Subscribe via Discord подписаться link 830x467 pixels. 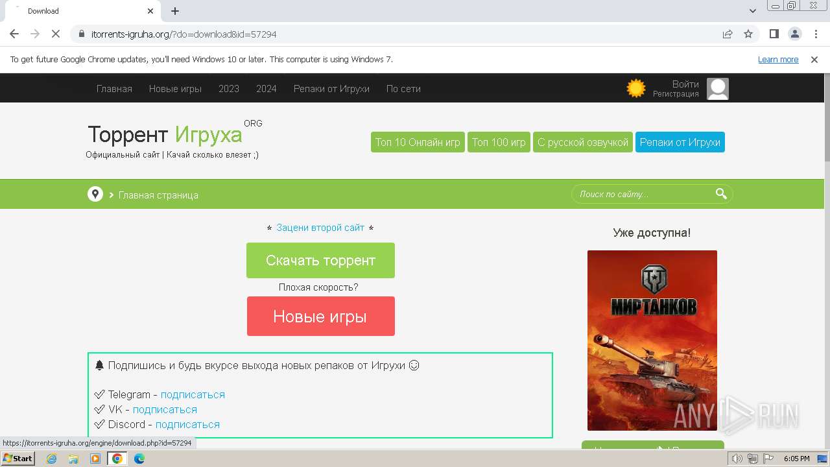187,424
